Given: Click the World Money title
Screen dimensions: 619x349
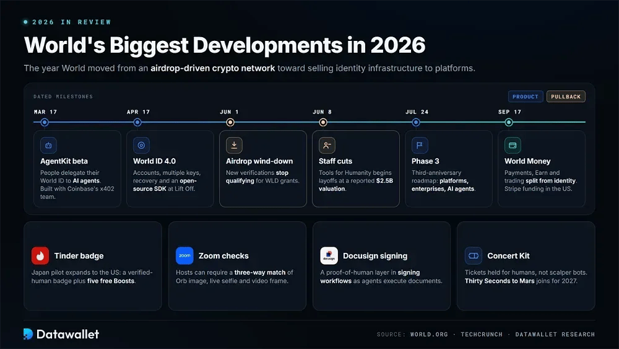Looking at the screenshot, I should [527, 161].
